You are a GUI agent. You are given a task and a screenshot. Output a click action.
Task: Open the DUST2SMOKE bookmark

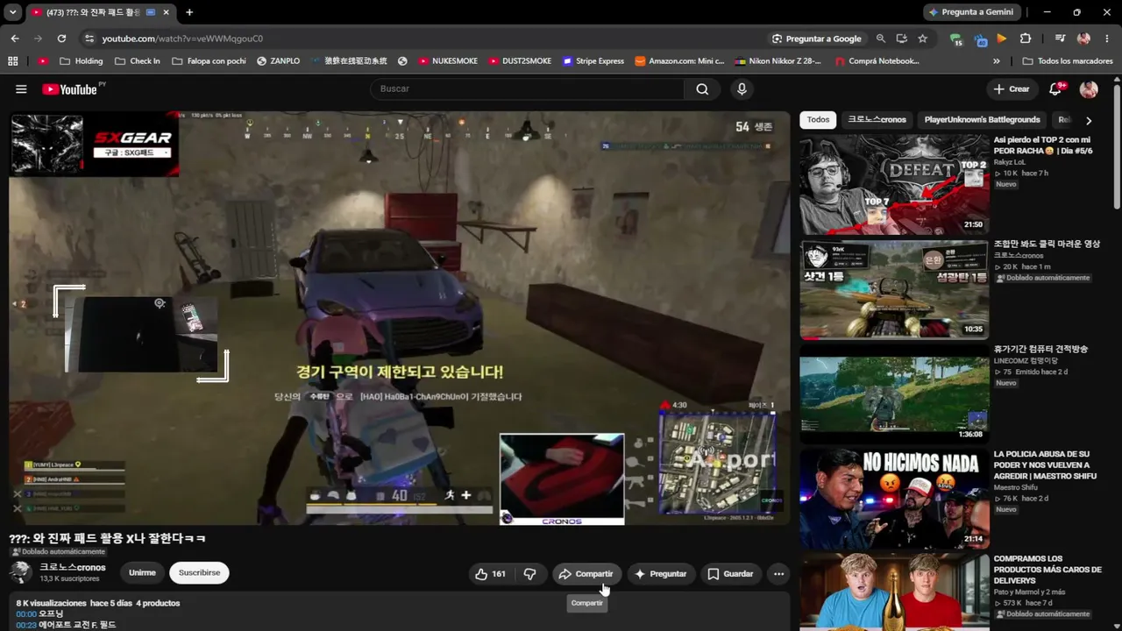[520, 61]
